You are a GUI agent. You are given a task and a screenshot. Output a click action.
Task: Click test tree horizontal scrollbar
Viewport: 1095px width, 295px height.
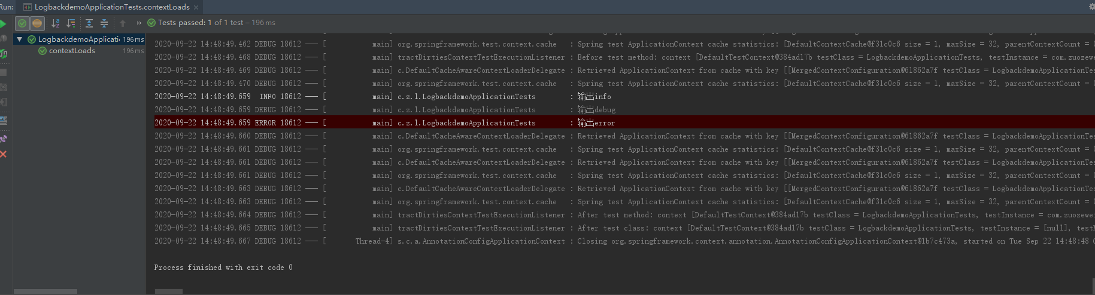click(x=46, y=291)
